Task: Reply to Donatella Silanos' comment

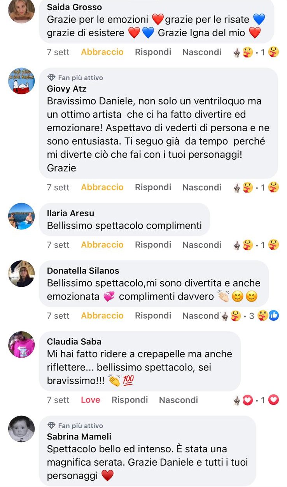Action: coord(153,316)
